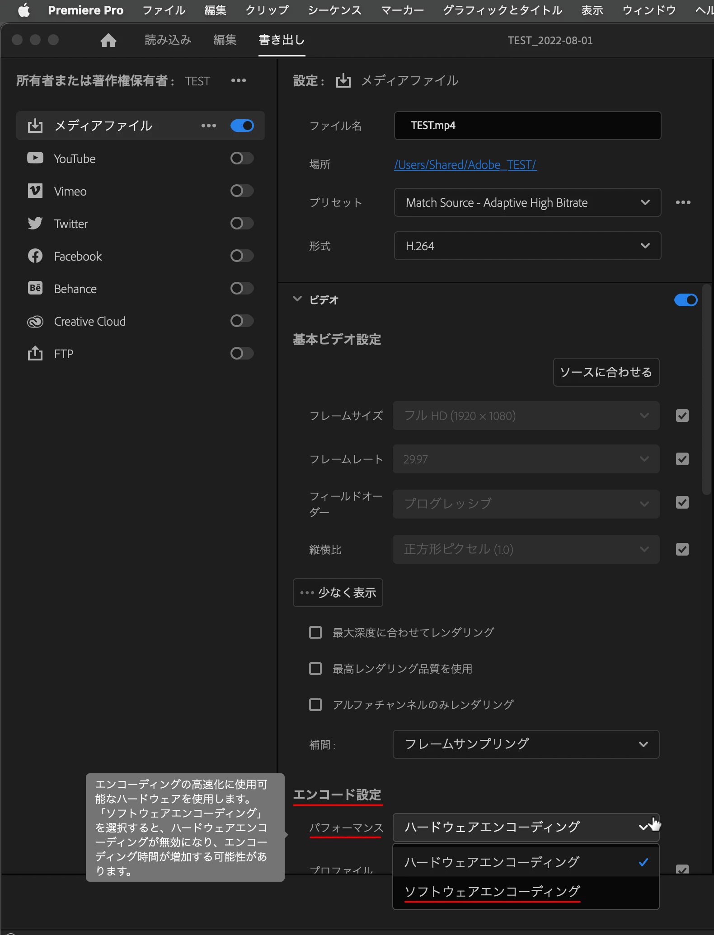Open the Apple menu

click(23, 10)
